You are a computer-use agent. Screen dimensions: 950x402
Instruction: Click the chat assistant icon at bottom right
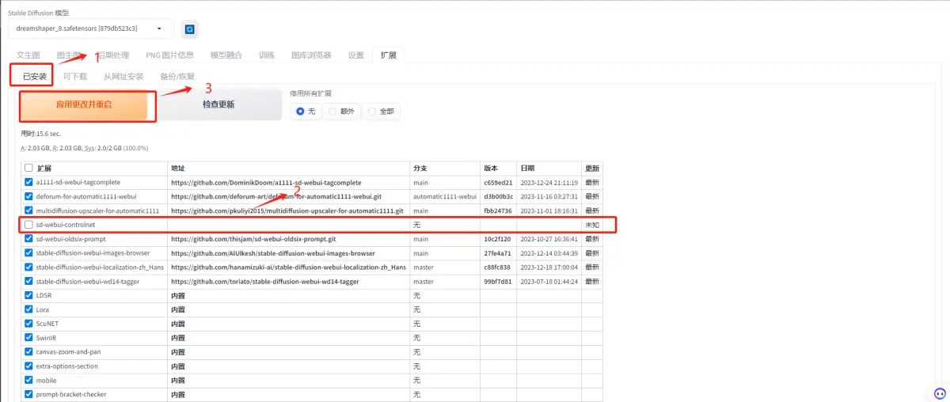click(938, 393)
